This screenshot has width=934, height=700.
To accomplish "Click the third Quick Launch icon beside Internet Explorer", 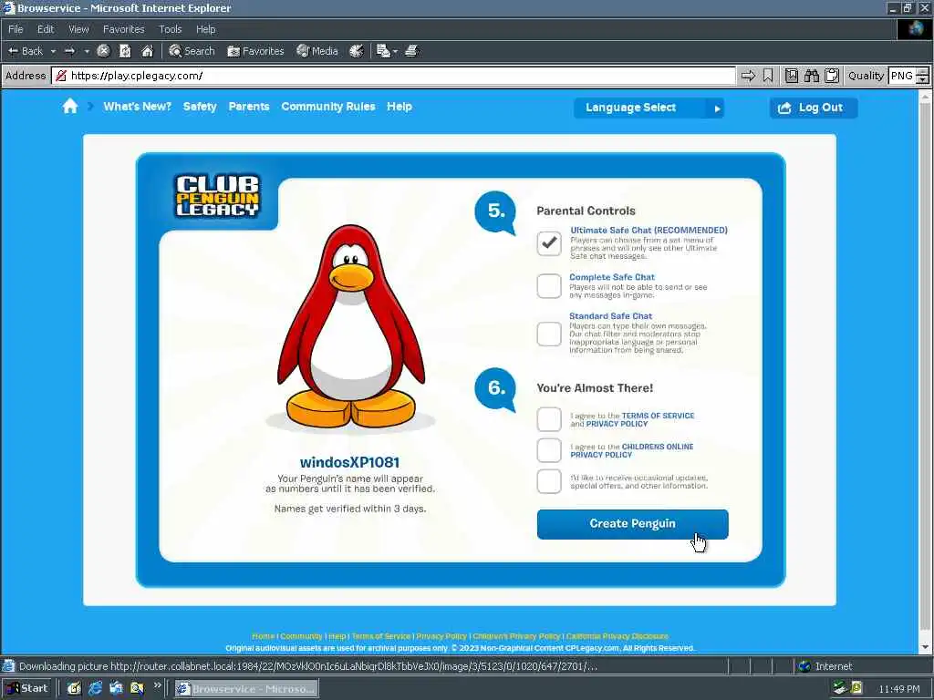I will [116, 689].
